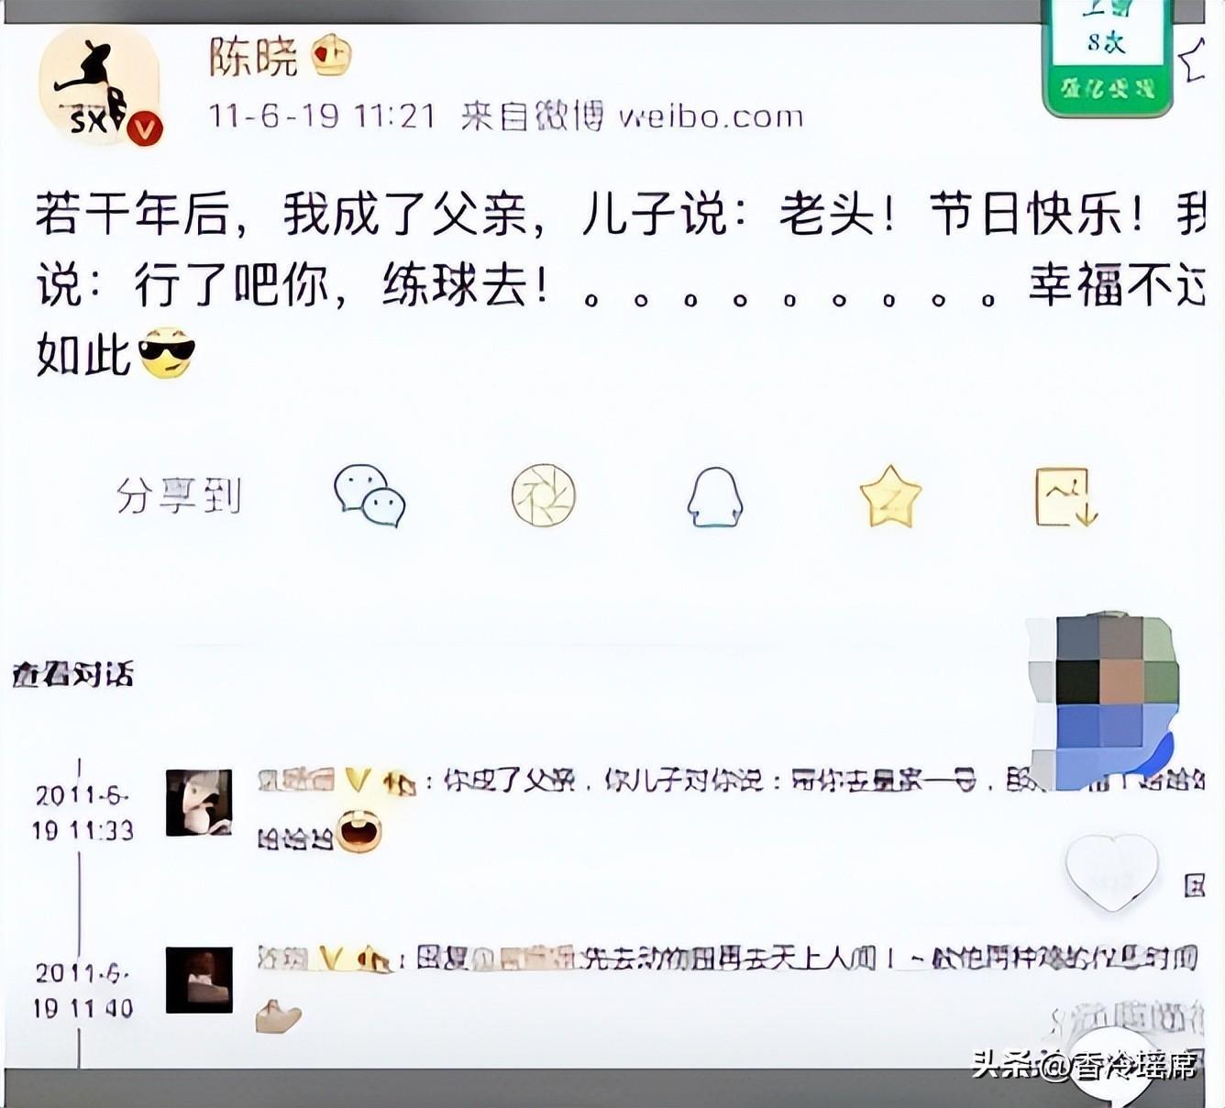Open 陈晓's profile avatar

99,85
